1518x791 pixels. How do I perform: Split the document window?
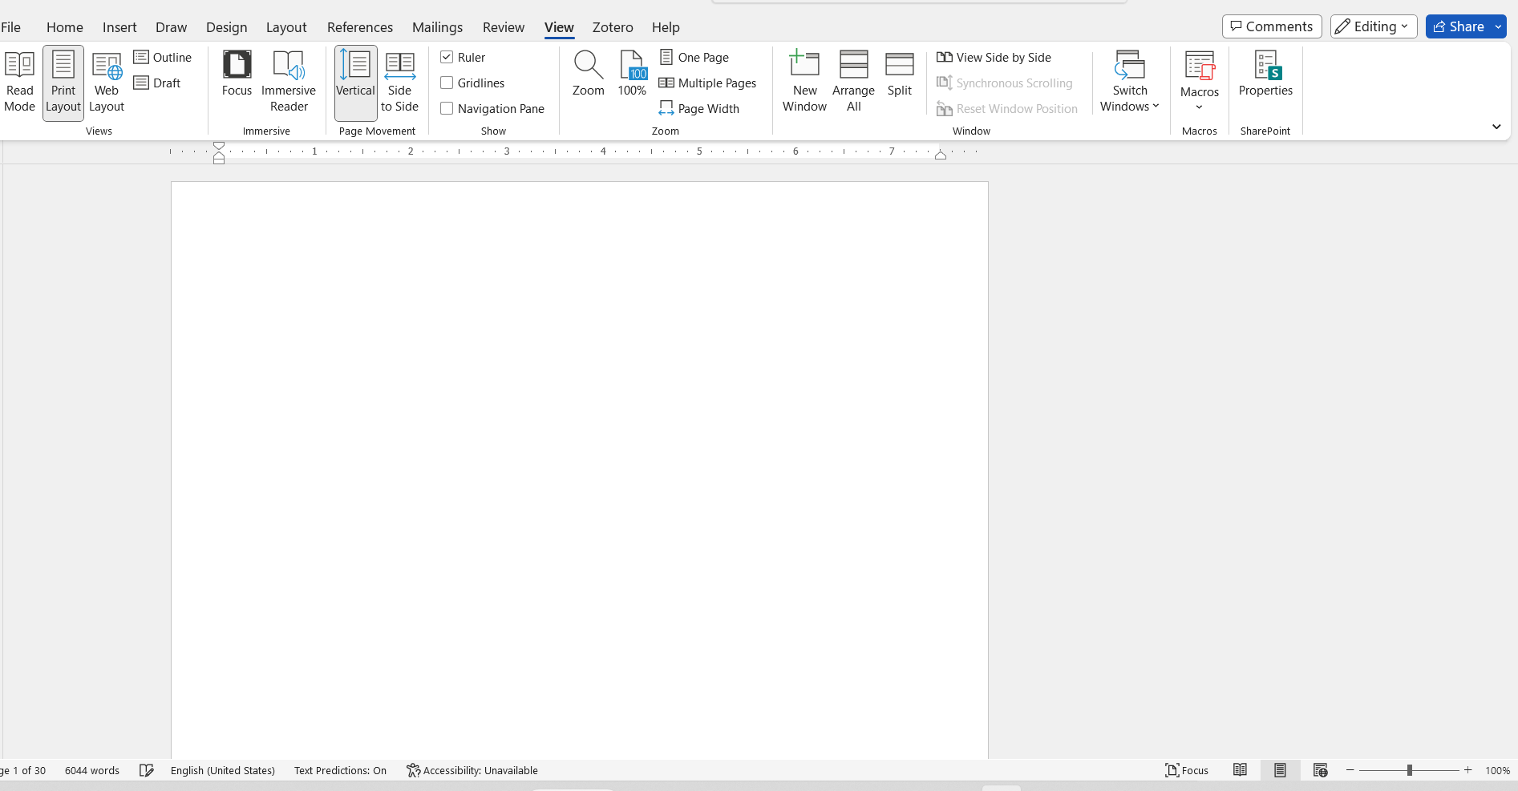click(900, 75)
